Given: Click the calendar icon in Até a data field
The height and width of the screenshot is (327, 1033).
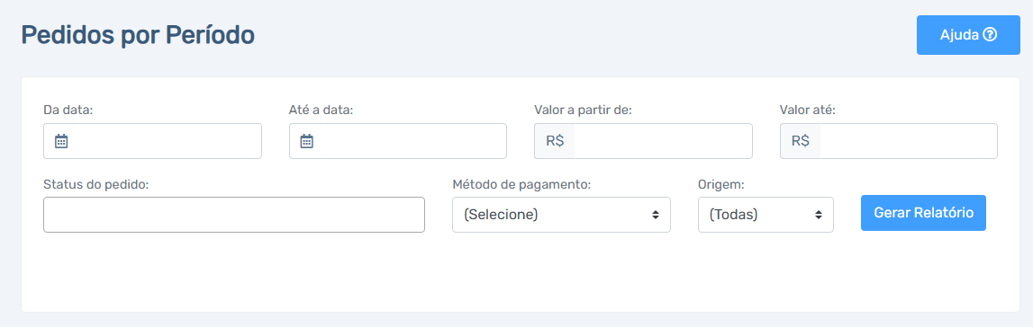Looking at the screenshot, I should click(306, 140).
